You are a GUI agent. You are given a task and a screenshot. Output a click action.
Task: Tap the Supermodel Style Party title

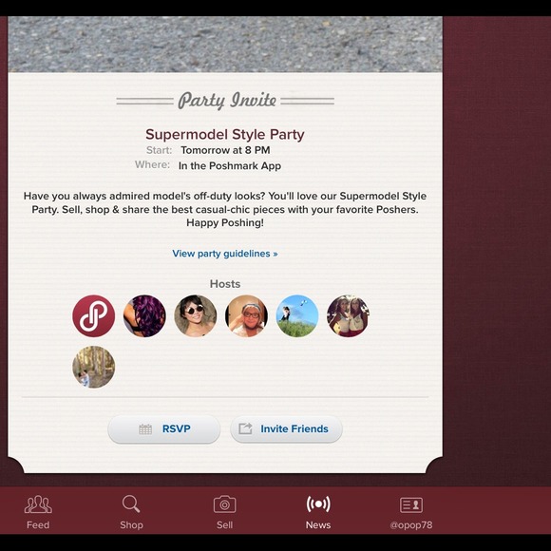click(x=225, y=135)
